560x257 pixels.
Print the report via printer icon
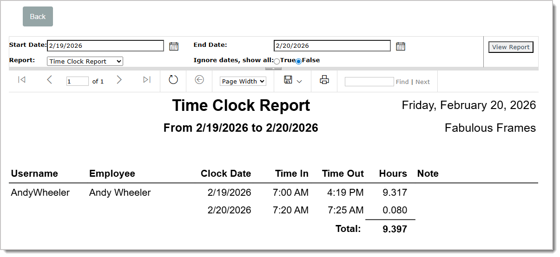[x=324, y=80]
